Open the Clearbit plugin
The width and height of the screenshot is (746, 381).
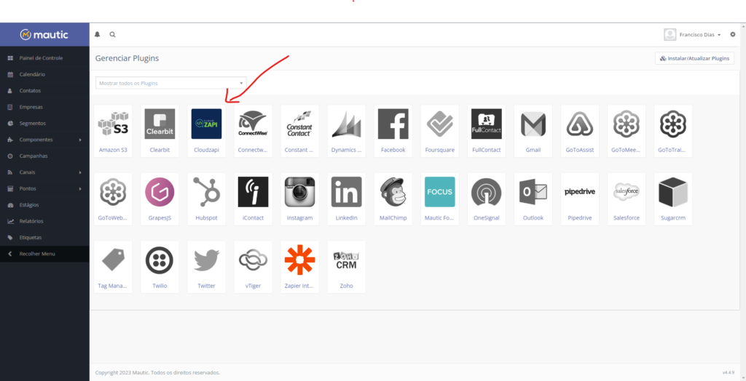click(160, 131)
